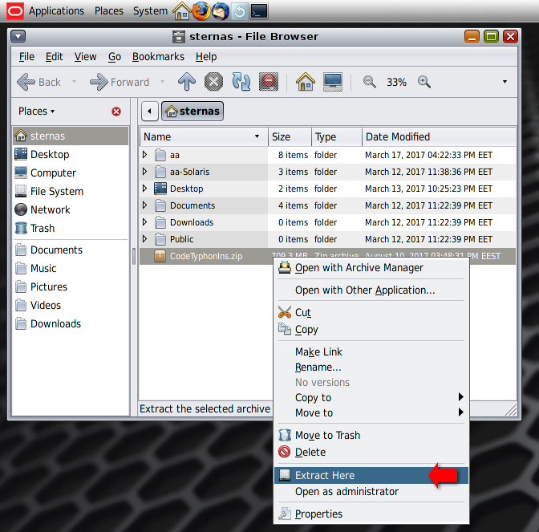Zoom out using the magnifier minus icon
Viewport: 539px width, 532px height.
[370, 82]
